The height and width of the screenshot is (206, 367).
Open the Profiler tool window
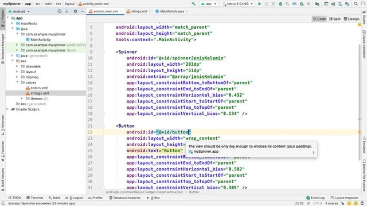click(x=96, y=198)
